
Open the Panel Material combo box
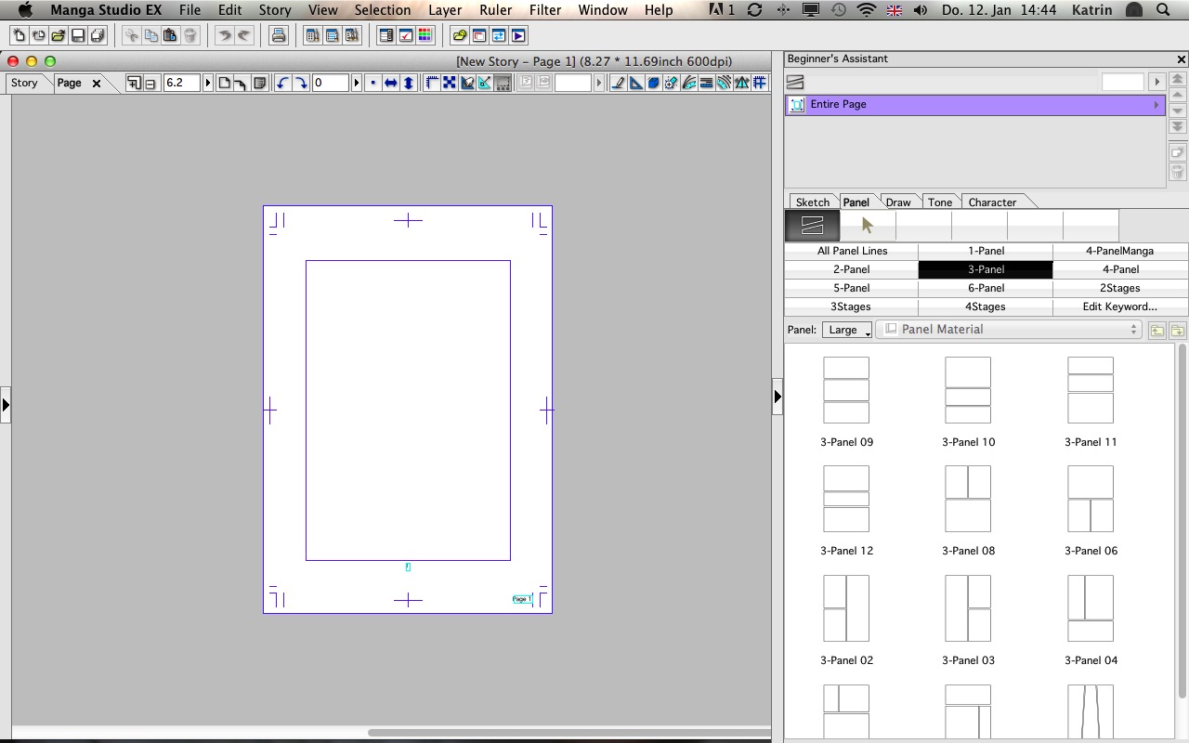coord(1009,330)
